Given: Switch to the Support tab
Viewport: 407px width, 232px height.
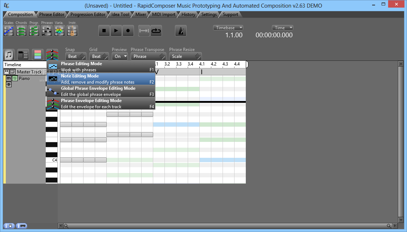Looking at the screenshot, I should point(230,14).
